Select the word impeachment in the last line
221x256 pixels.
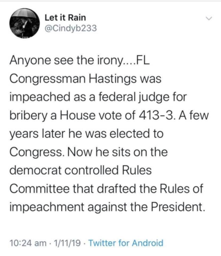(x=47, y=207)
